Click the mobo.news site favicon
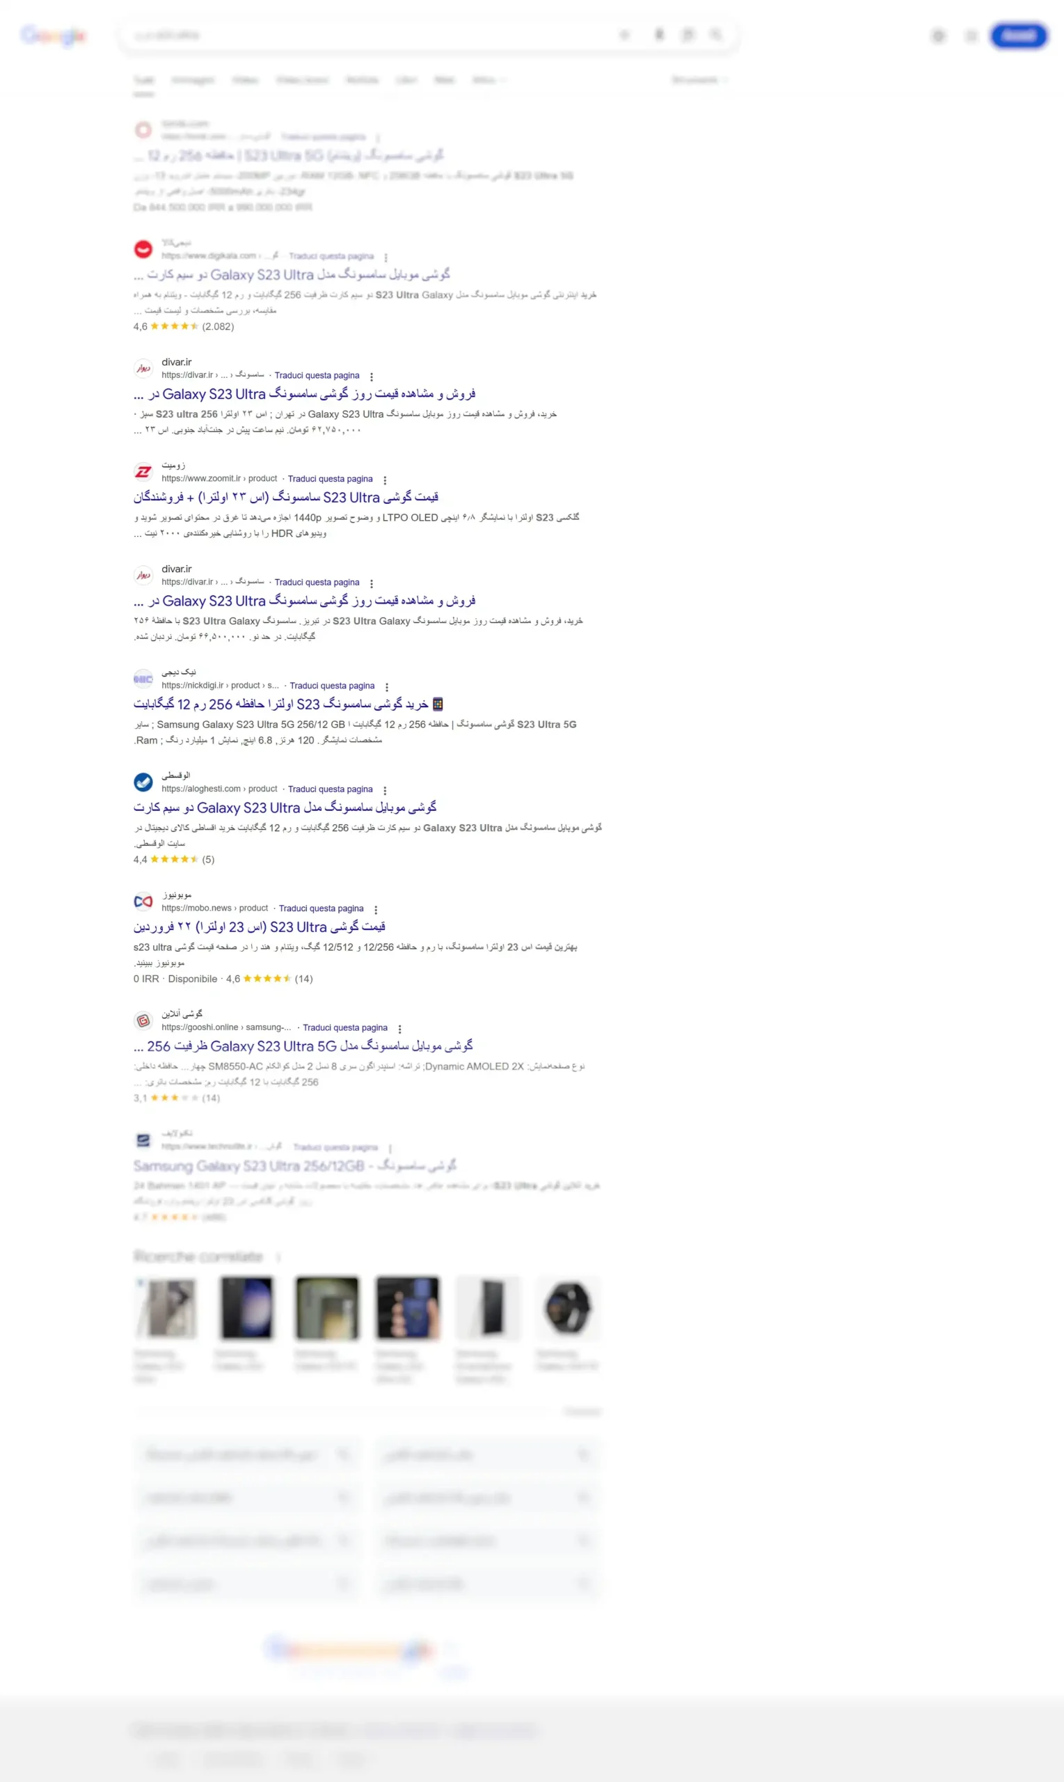 (143, 901)
